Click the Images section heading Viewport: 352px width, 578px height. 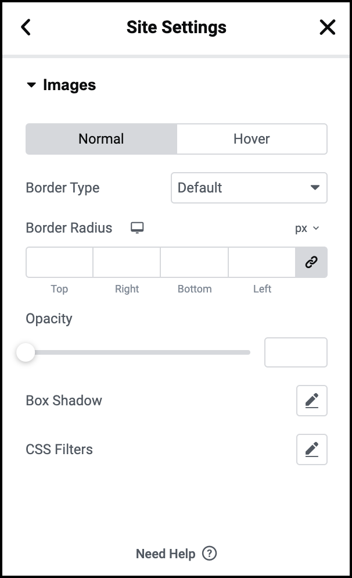[69, 85]
